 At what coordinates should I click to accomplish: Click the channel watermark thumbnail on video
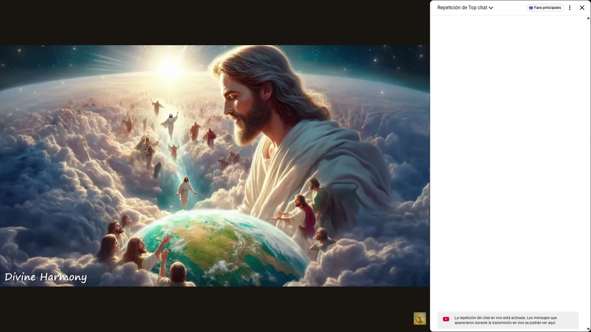(x=420, y=319)
